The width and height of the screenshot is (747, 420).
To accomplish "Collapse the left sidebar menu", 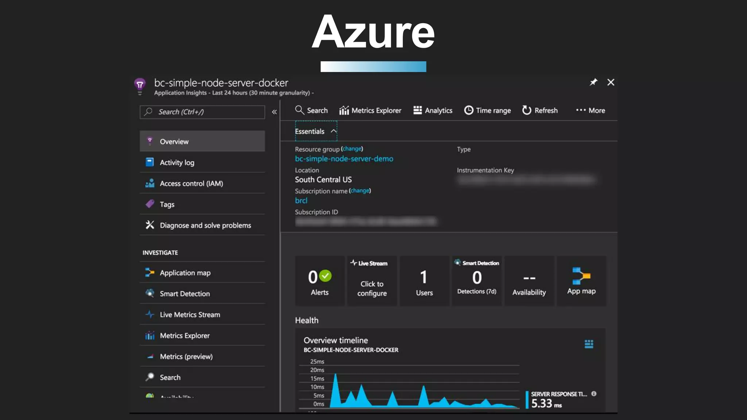I will click(x=274, y=112).
